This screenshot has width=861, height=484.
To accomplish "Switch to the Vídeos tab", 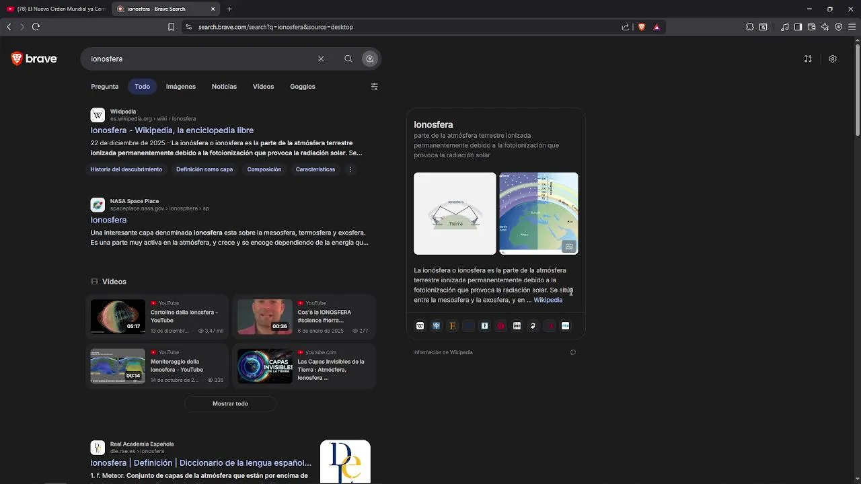I will (263, 87).
